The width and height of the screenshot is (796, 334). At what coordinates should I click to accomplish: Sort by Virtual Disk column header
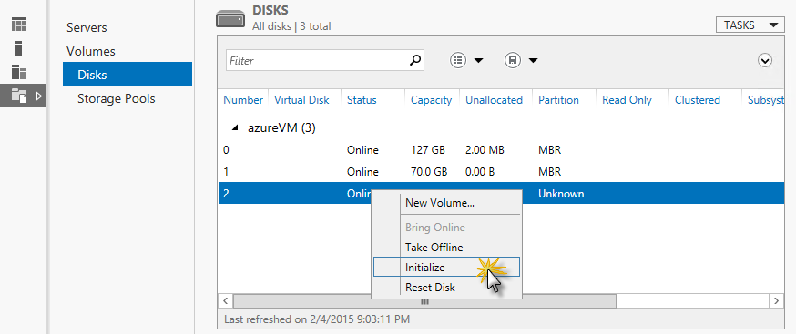click(301, 100)
